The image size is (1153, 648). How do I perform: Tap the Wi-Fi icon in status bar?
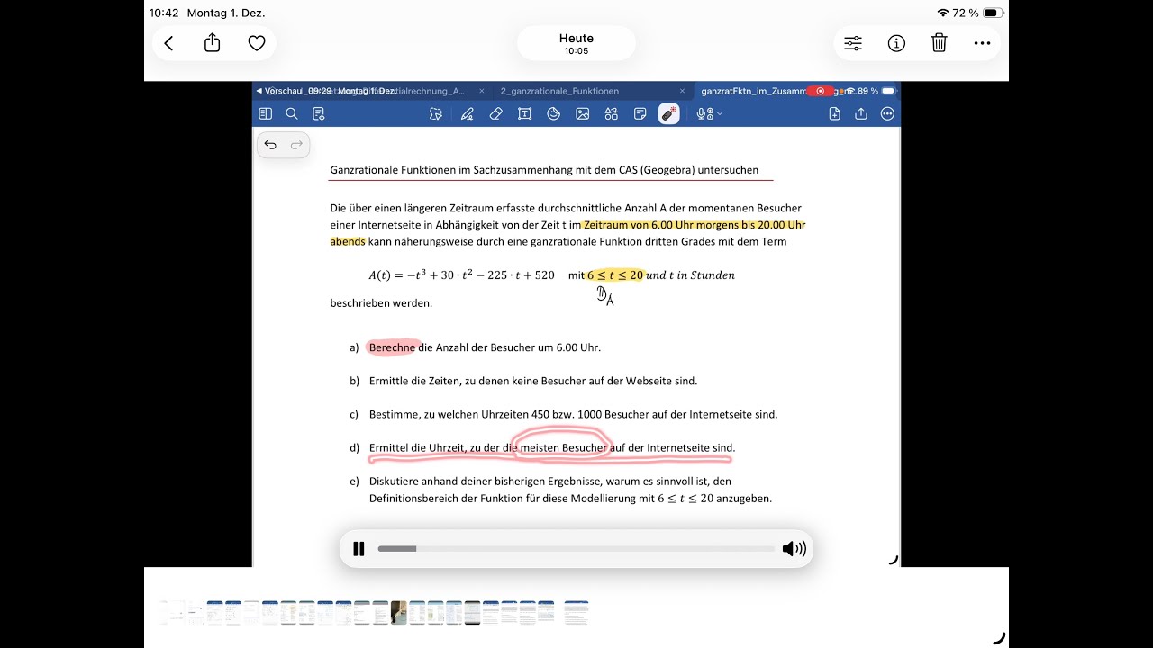pos(943,13)
